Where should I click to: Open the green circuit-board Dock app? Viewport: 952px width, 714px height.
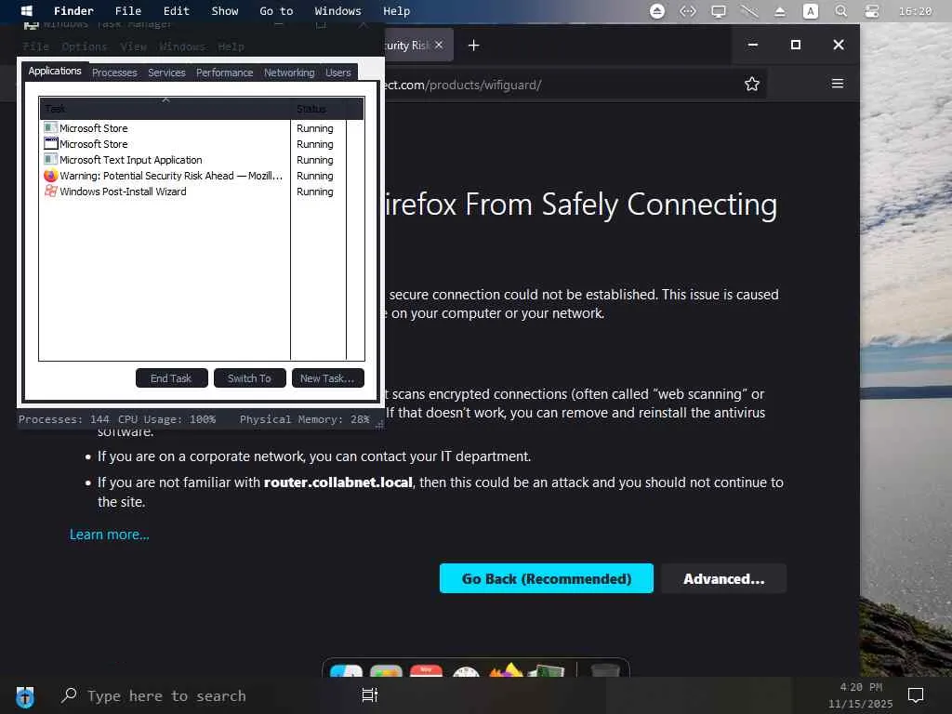[x=547, y=670]
